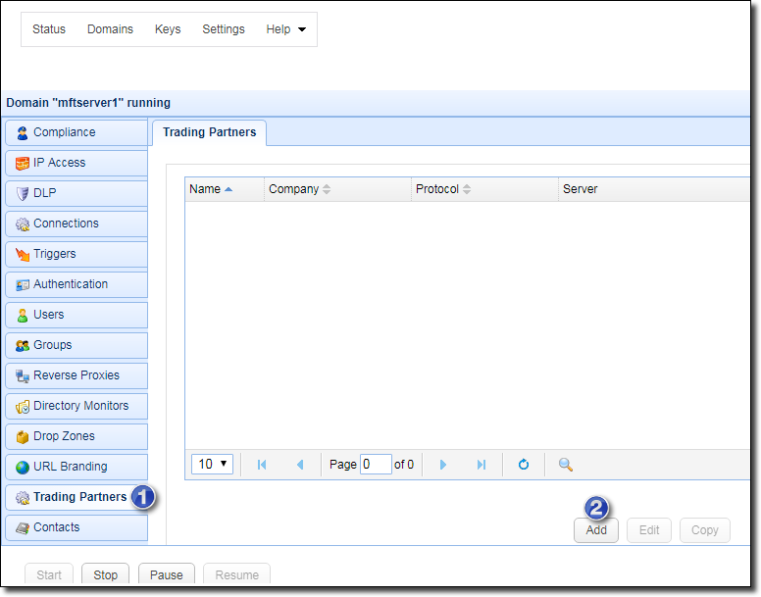761x597 pixels.
Task: Open IP Access module in sidebar
Action: 76,163
